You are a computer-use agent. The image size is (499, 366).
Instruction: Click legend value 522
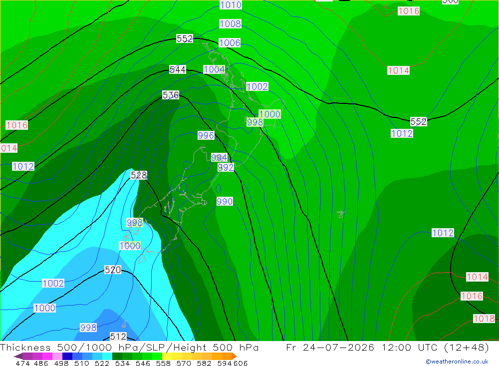click(102, 364)
